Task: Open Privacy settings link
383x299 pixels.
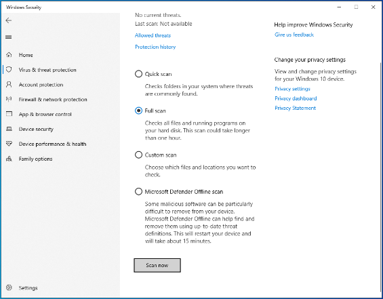Action: pos(292,89)
